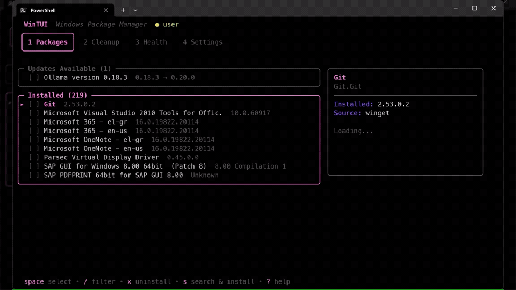Toggle the SAP PDFPRINT 64bit checkbox
Image resolution: width=516 pixels, height=290 pixels.
click(34, 175)
